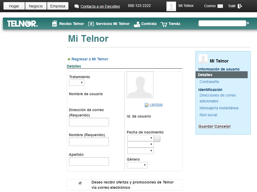Open the first Fecha de nacimiento dropdown
This screenshot has width=257, height=192.
(140, 138)
